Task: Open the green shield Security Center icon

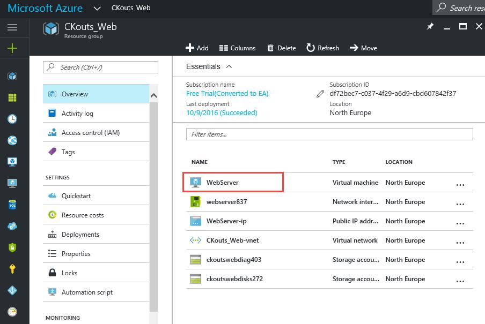Action: 12,247
